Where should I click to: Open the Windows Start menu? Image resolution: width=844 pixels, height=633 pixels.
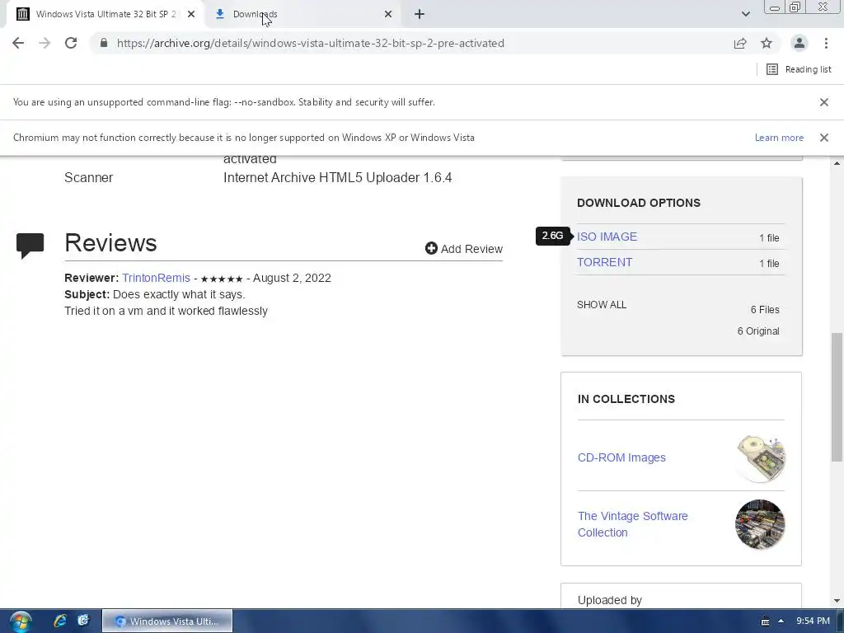[x=21, y=621]
